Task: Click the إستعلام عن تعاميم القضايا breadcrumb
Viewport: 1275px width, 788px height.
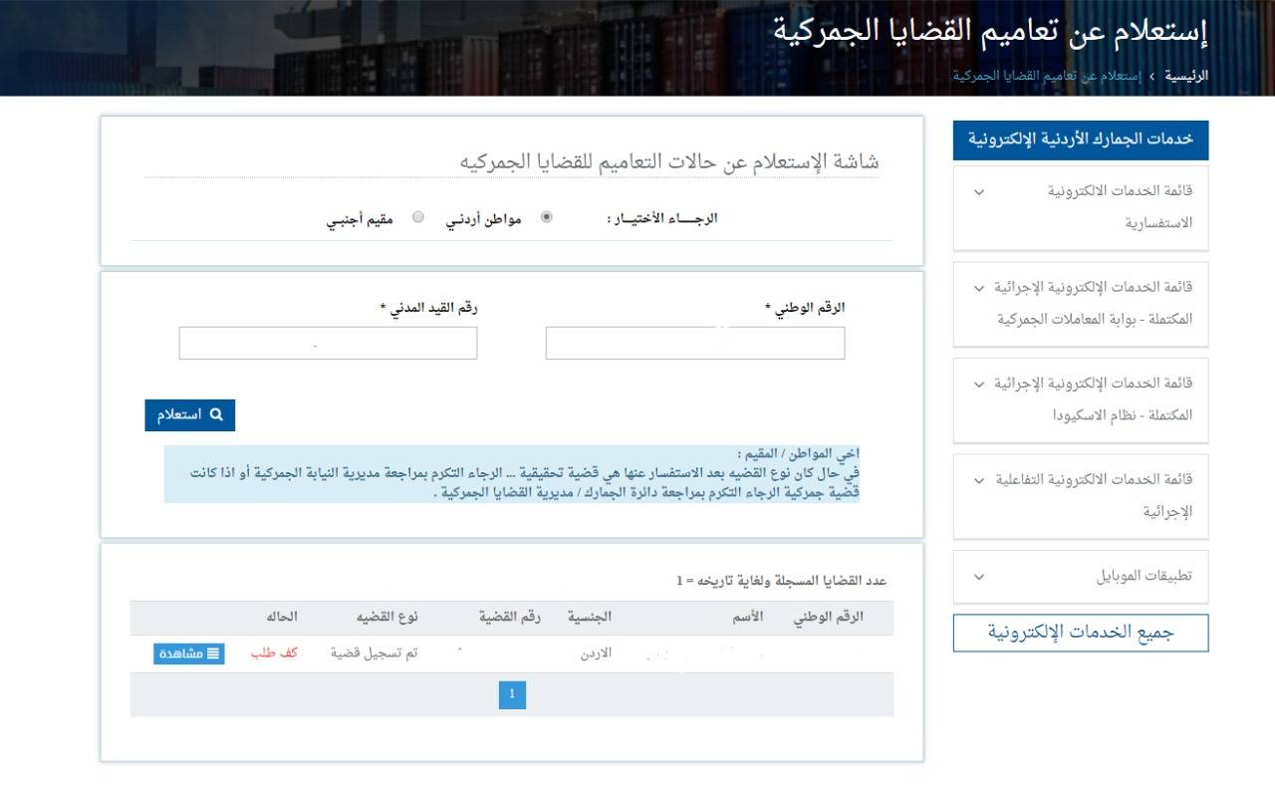Action: pos(1047,76)
